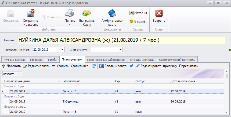The height and width of the screenshot is (117, 231).
Task: Click the patient field ellipsis button
Action: tap(223, 40)
